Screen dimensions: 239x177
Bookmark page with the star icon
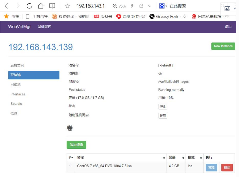68,6
